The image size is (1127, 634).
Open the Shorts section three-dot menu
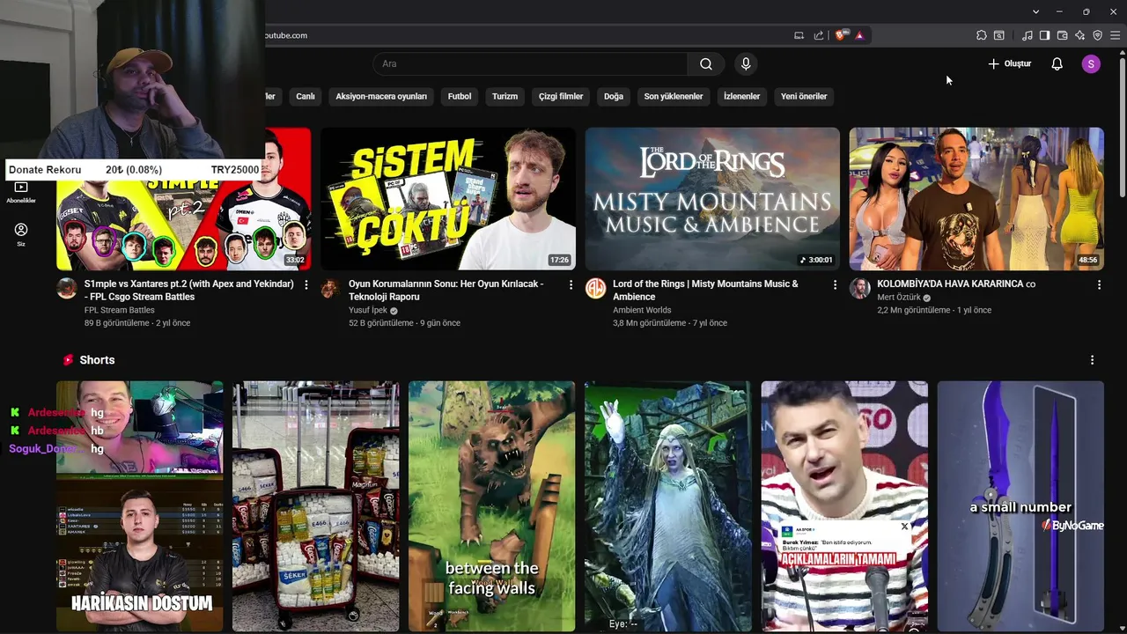(x=1092, y=360)
